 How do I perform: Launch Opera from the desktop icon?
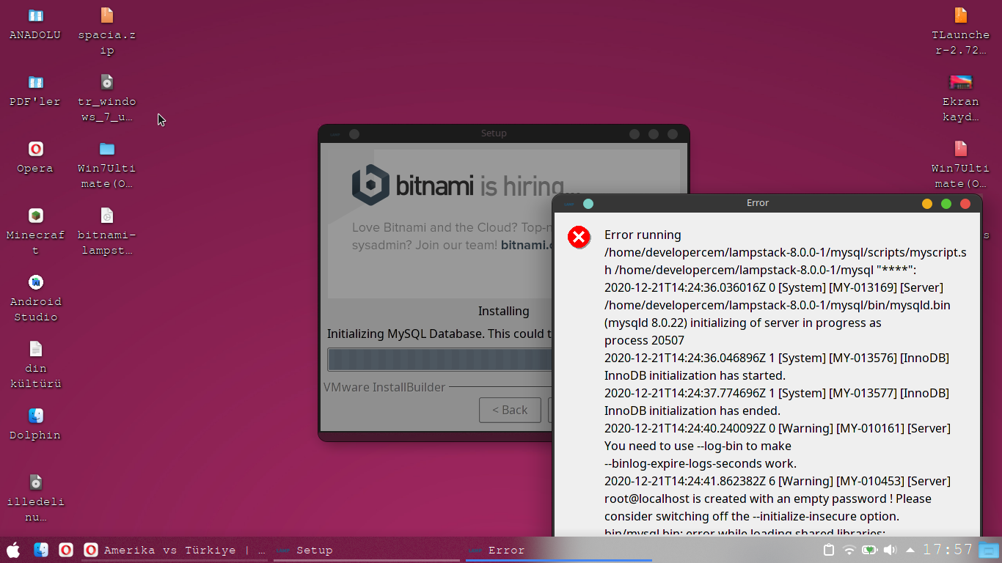click(35, 149)
